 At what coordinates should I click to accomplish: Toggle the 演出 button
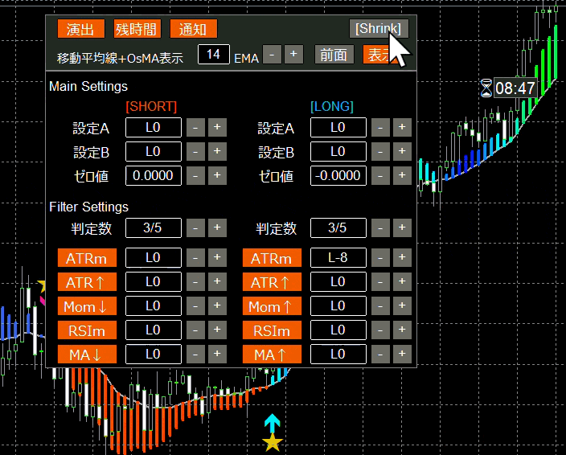(81, 29)
